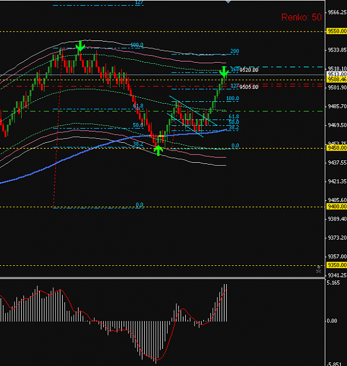Click 9501.90 on the price scale
This screenshot has height=366, width=347.
click(x=337, y=87)
